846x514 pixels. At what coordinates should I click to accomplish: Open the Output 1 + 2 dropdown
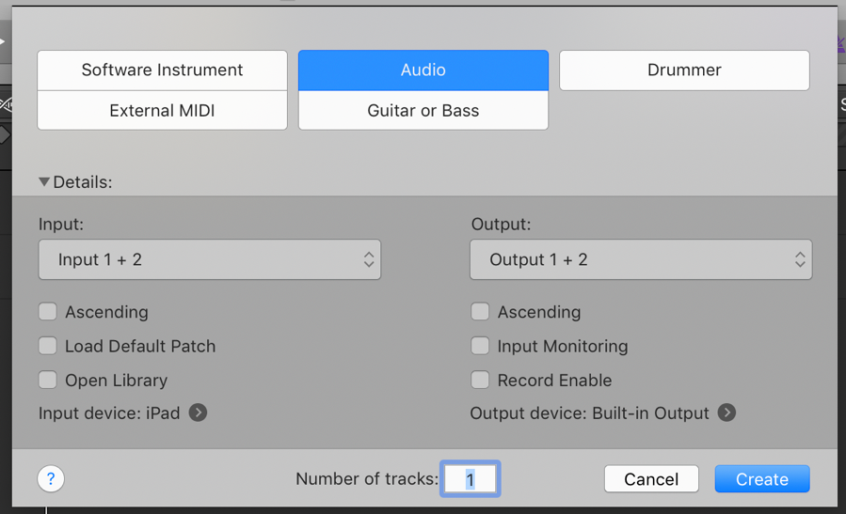pyautogui.click(x=641, y=259)
